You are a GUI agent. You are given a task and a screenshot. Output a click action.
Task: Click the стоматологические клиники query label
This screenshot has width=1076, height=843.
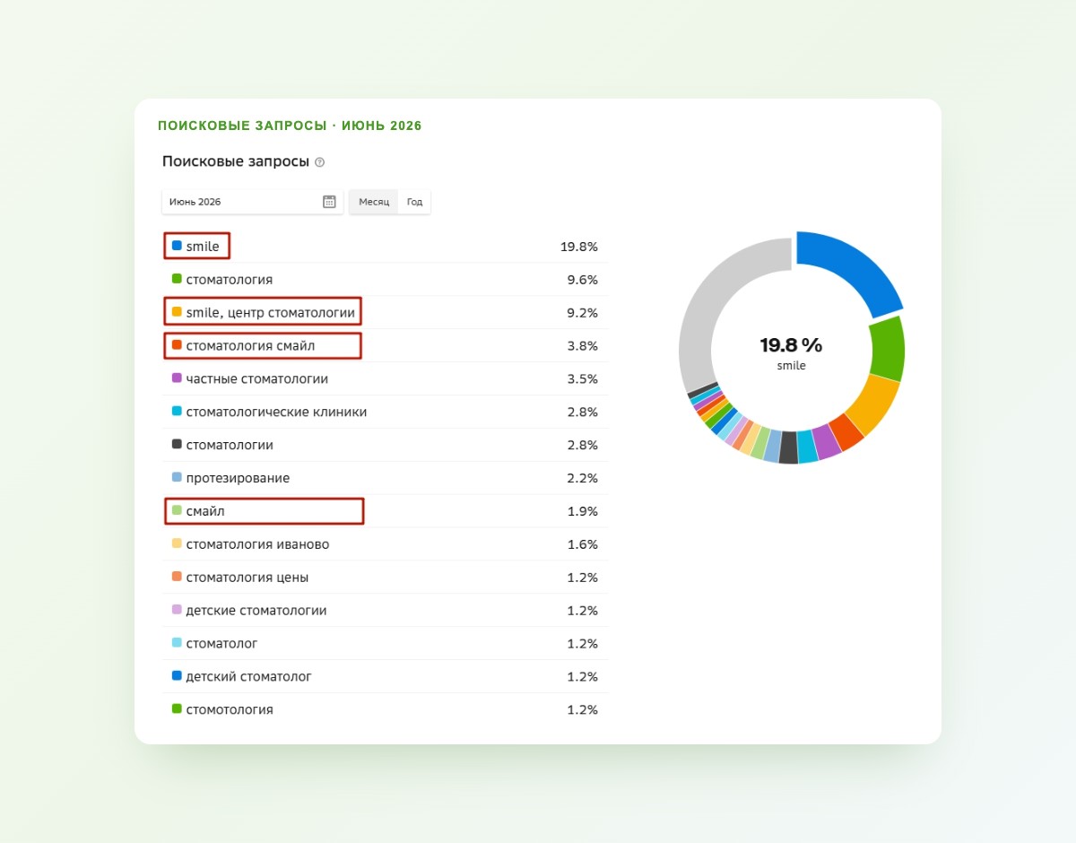[x=276, y=413]
